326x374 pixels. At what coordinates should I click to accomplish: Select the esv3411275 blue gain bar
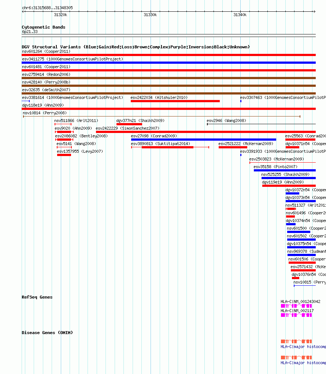tap(168, 63)
